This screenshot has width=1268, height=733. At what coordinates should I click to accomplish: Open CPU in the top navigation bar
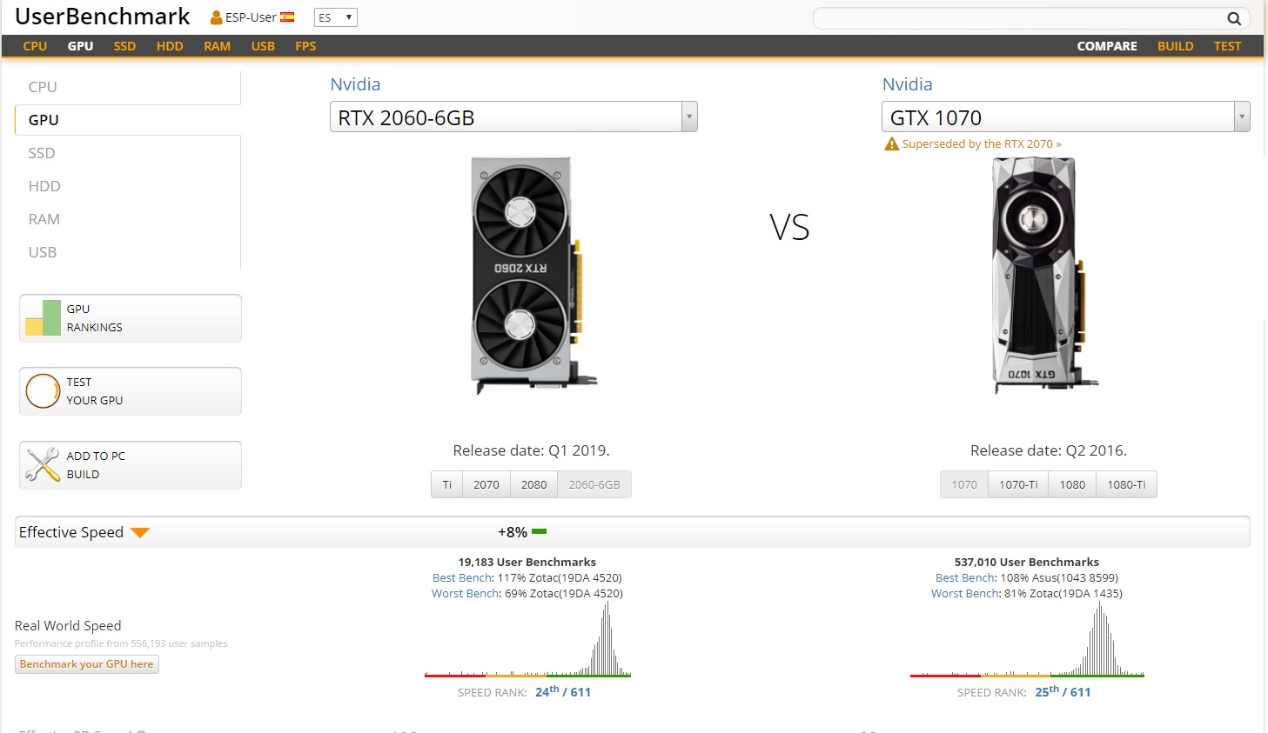click(35, 46)
